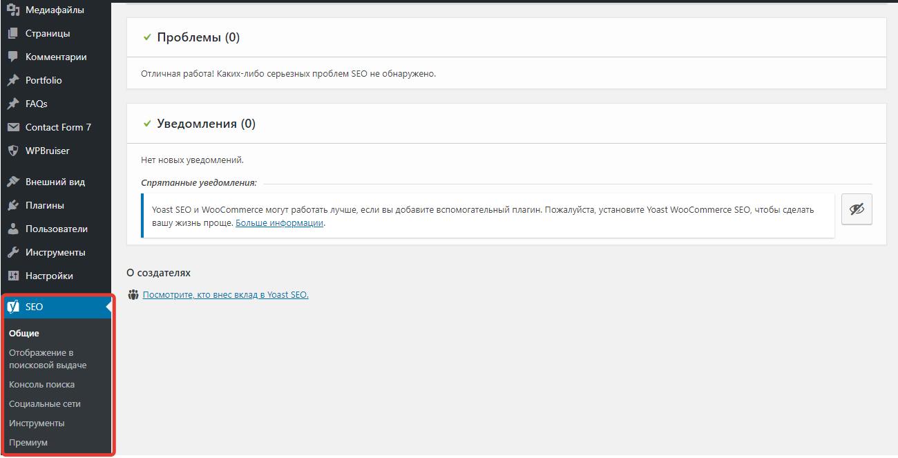Open the Социальные сети submenu item
The width and height of the screenshot is (898, 458).
coord(45,404)
